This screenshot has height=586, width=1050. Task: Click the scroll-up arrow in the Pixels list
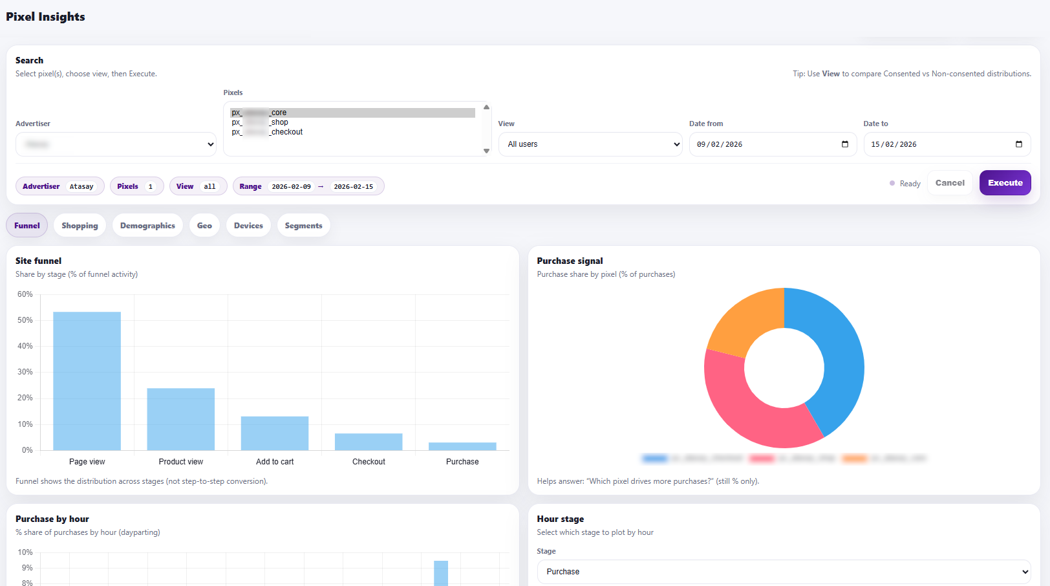coord(486,107)
